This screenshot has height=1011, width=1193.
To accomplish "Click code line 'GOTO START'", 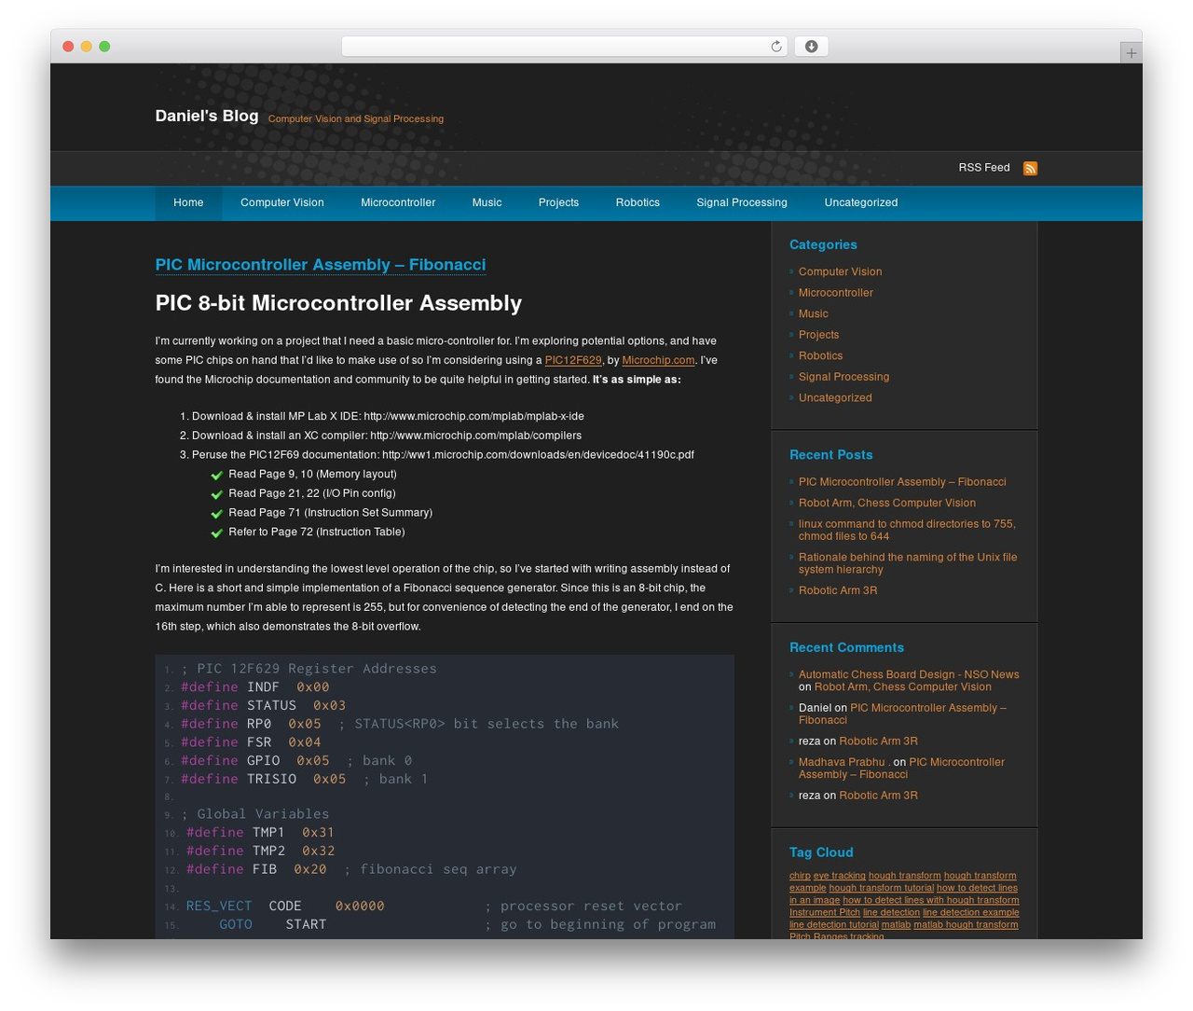I will point(273,924).
